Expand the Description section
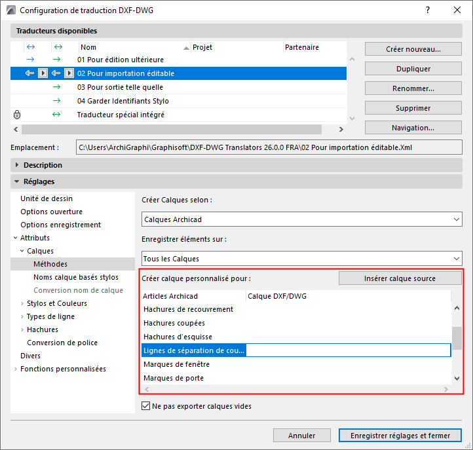 pos(18,165)
